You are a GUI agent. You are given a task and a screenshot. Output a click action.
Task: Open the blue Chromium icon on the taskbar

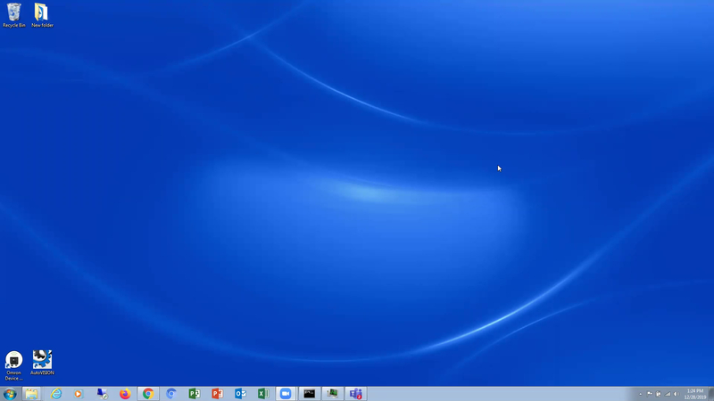171,394
